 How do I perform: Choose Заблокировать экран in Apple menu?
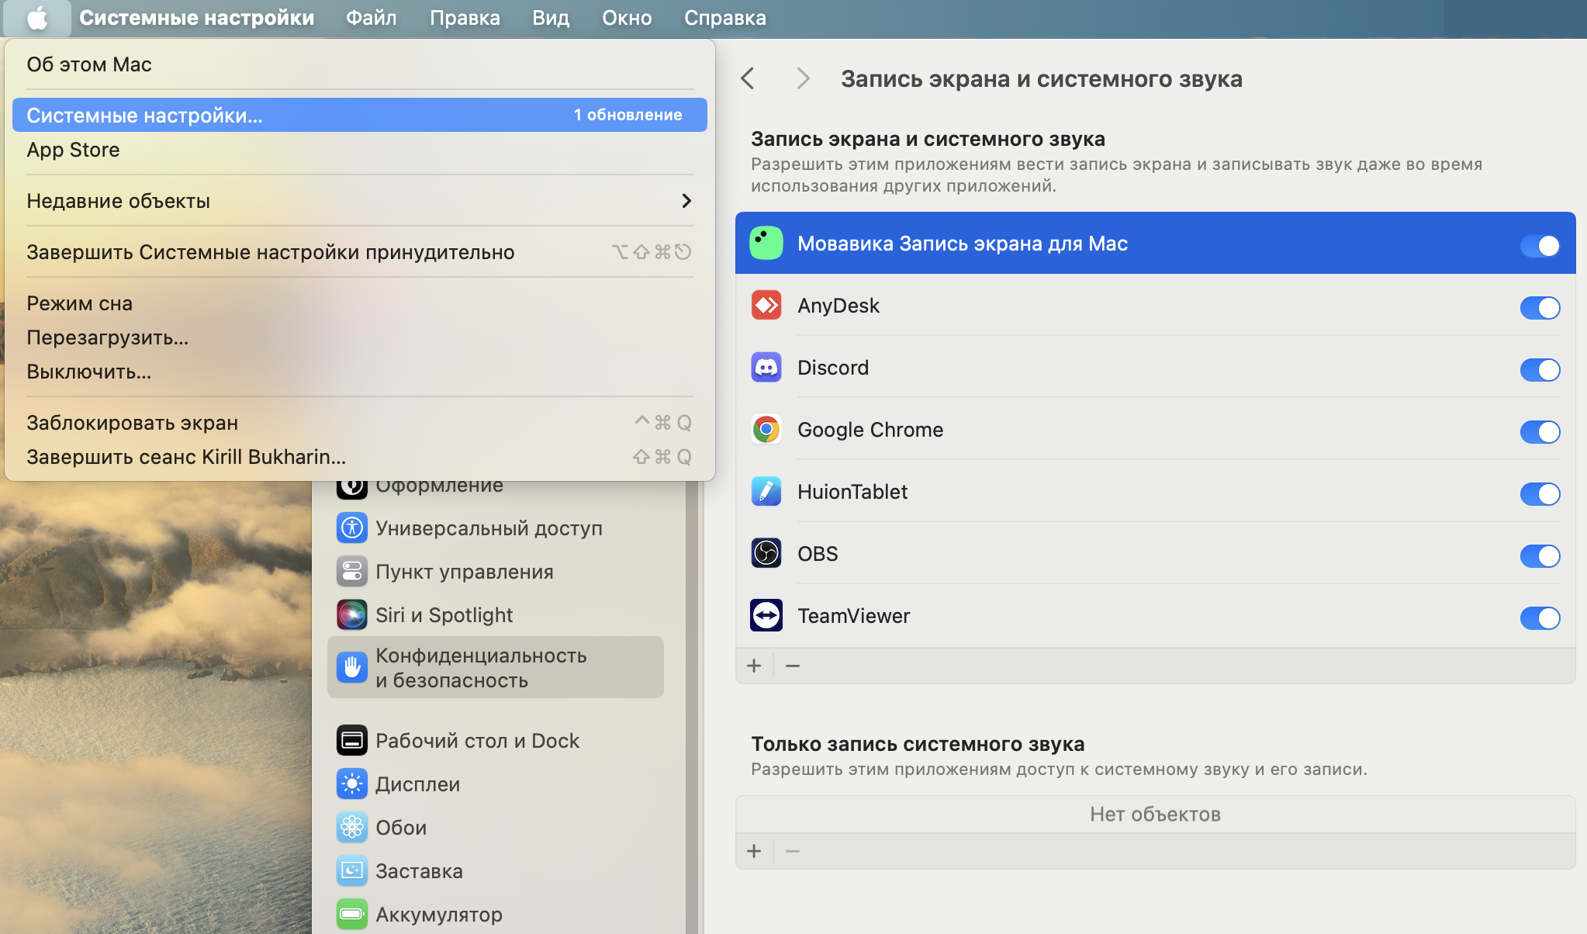[x=132, y=423]
